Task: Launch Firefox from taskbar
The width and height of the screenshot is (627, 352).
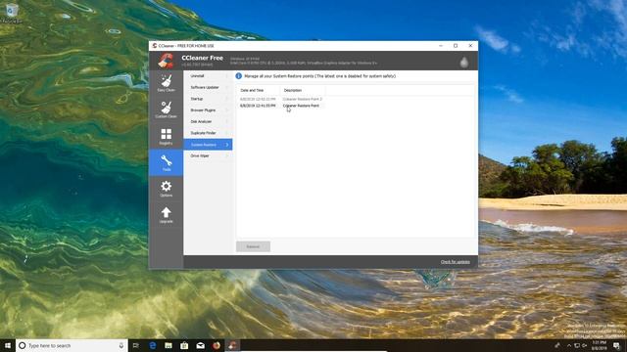Action: coord(217,345)
